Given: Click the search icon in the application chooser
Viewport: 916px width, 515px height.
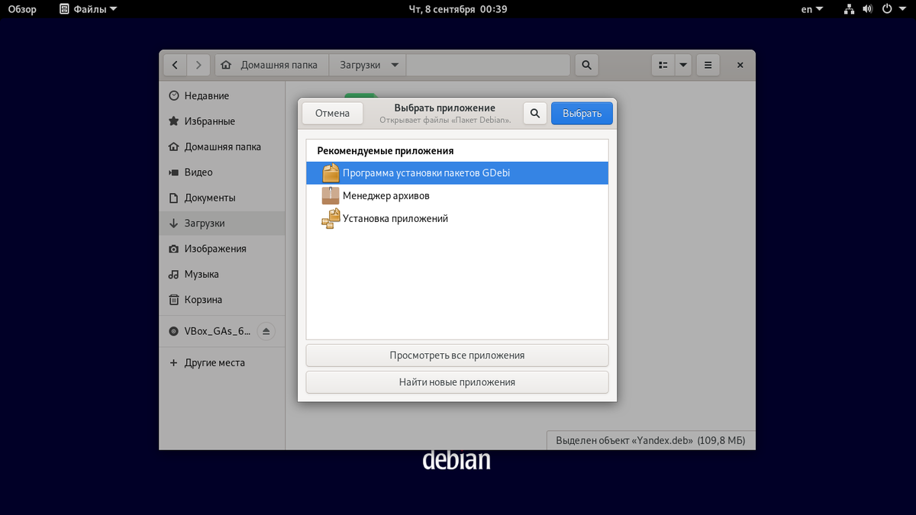Looking at the screenshot, I should click(x=534, y=113).
